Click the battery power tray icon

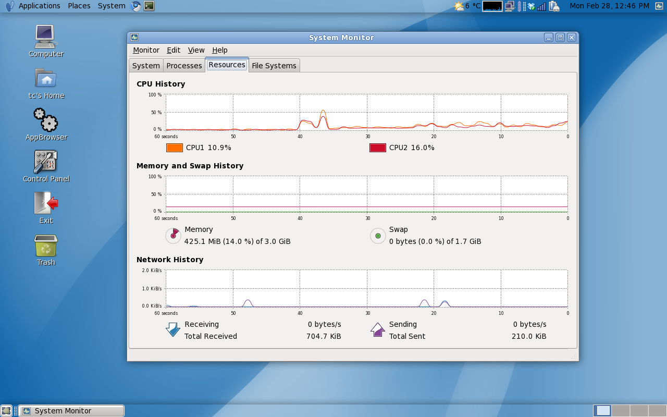point(554,6)
